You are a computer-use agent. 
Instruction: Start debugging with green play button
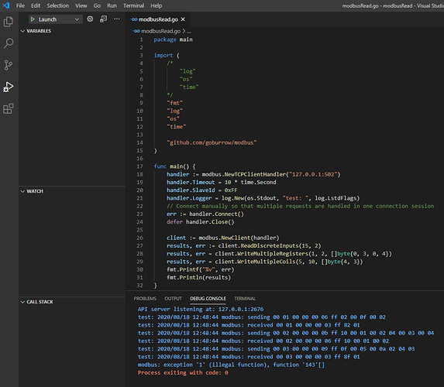[x=33, y=19]
